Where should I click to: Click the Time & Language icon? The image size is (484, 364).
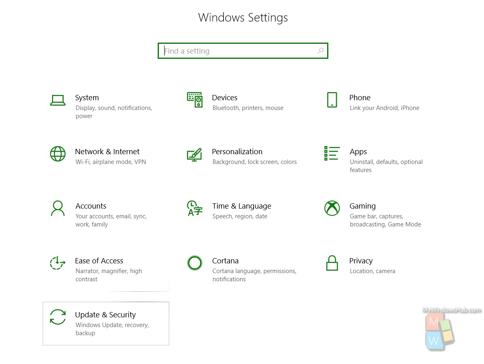click(x=195, y=208)
